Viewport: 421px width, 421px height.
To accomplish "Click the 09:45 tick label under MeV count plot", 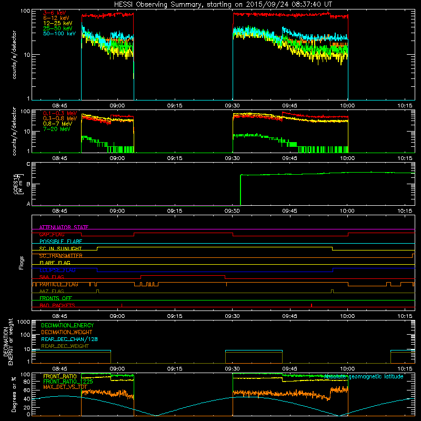I will [289, 158].
